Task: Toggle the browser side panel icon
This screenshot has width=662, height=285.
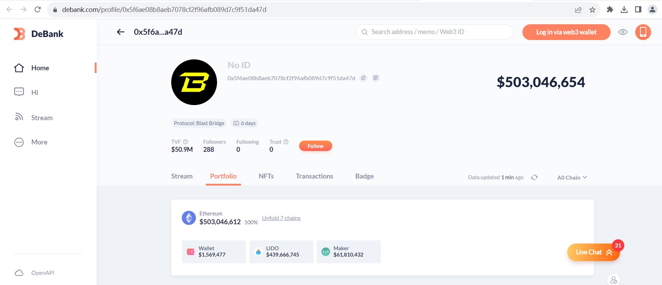Action: pos(638,9)
